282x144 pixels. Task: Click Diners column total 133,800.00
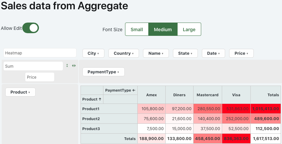pos(179,139)
